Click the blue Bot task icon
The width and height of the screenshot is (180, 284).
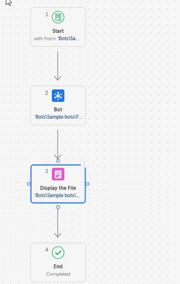coord(58,96)
